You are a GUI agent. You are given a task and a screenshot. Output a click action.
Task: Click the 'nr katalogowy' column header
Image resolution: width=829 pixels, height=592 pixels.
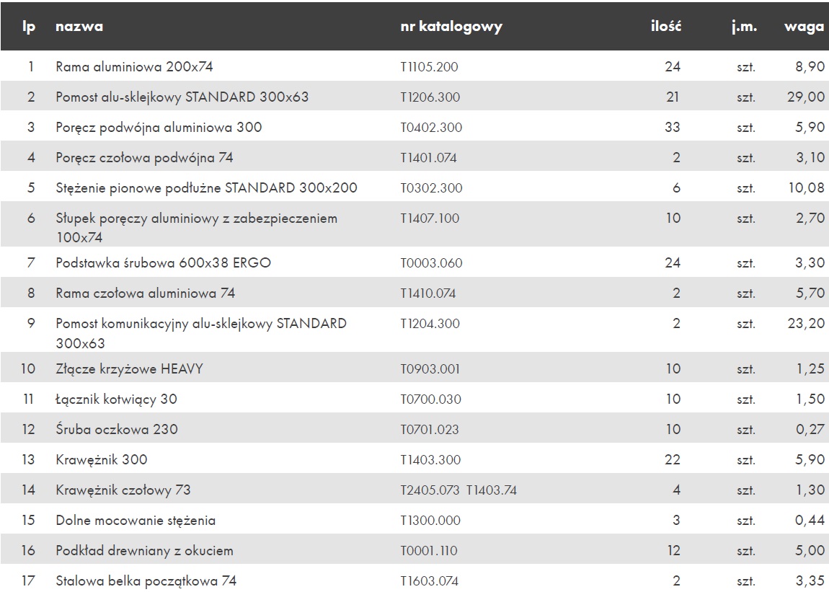(x=451, y=27)
